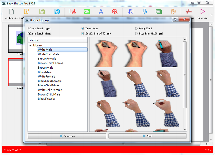215x155 pixels.
Task: Choose the Drag Hand radio option
Action: [136, 29]
